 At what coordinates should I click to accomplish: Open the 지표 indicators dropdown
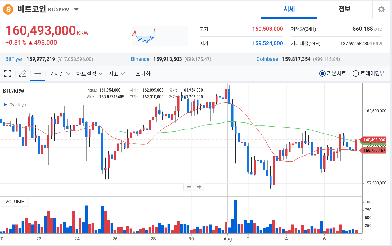116,74
